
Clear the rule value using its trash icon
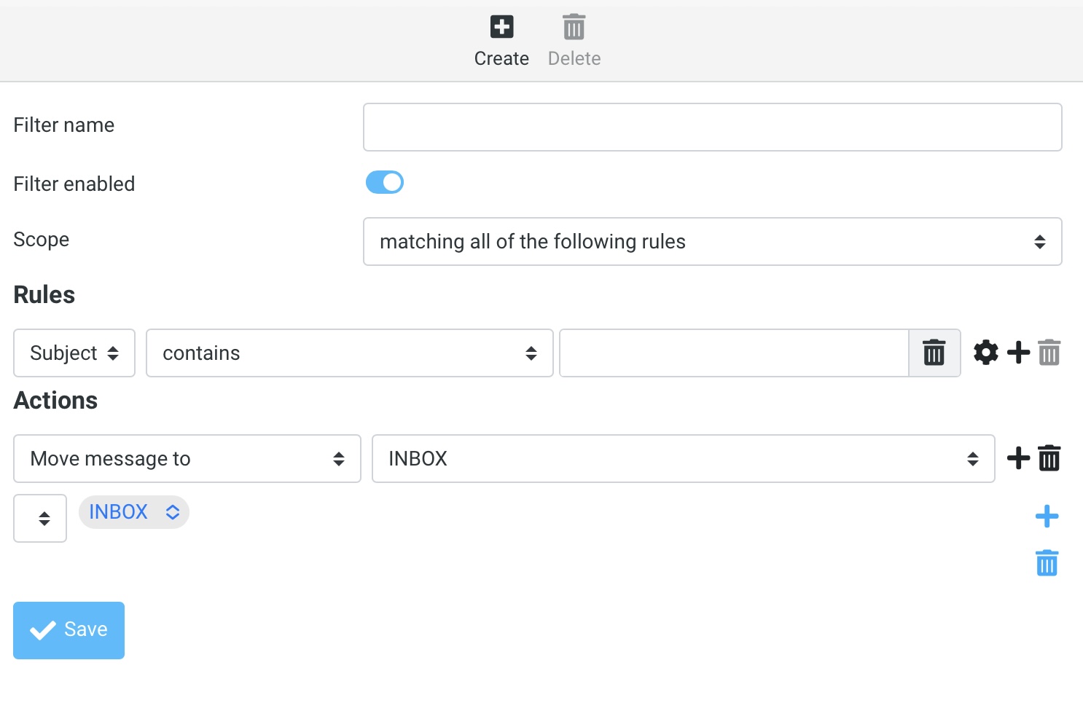coord(934,353)
